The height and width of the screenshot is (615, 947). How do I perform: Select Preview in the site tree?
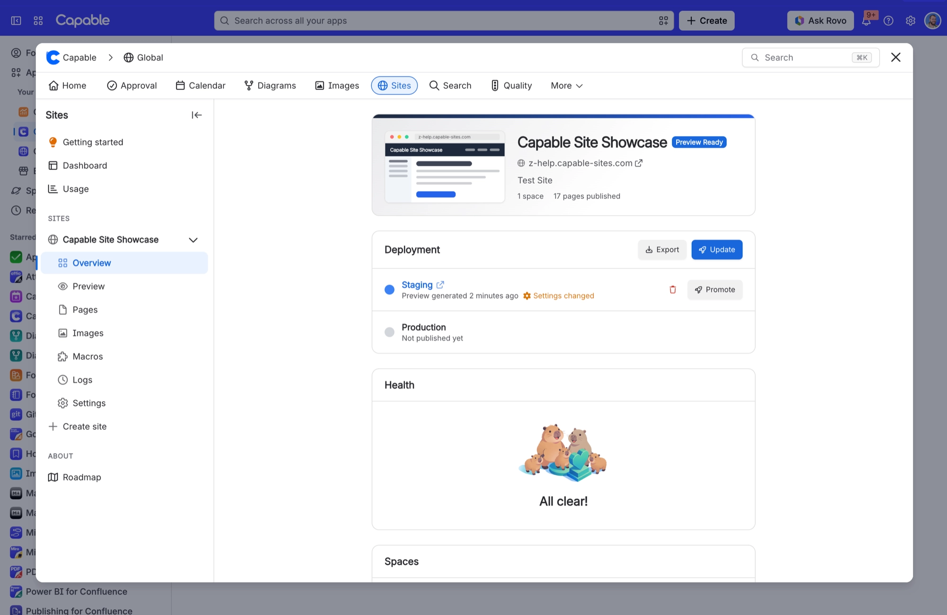[124, 286]
